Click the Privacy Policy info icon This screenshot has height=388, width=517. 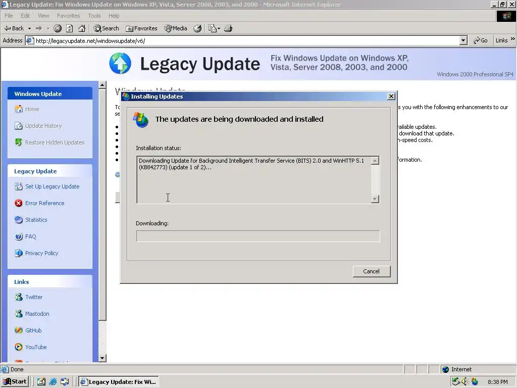pyautogui.click(x=19, y=253)
